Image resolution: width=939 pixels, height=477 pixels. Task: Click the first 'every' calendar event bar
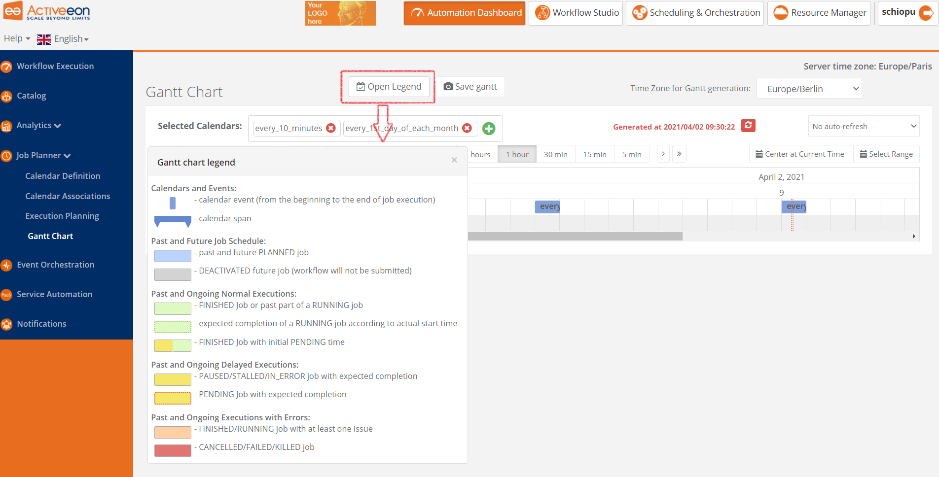click(x=547, y=206)
